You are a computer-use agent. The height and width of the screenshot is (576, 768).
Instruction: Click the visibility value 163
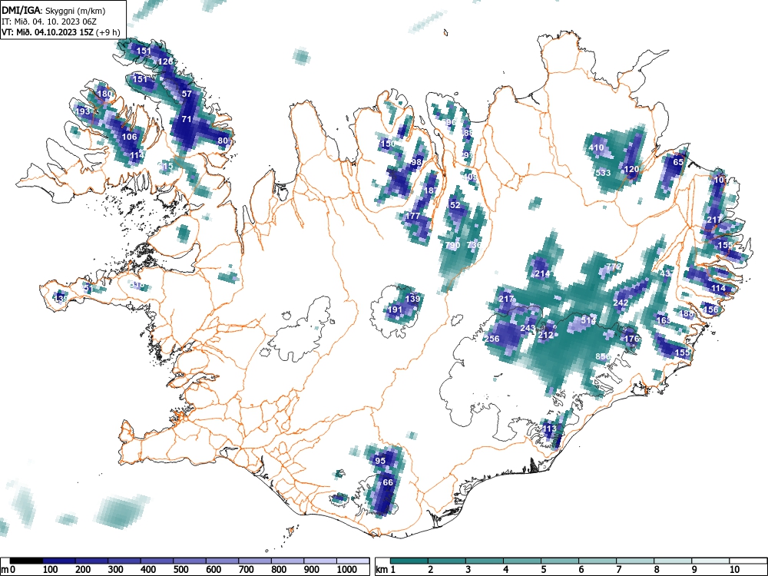pyautogui.click(x=664, y=320)
